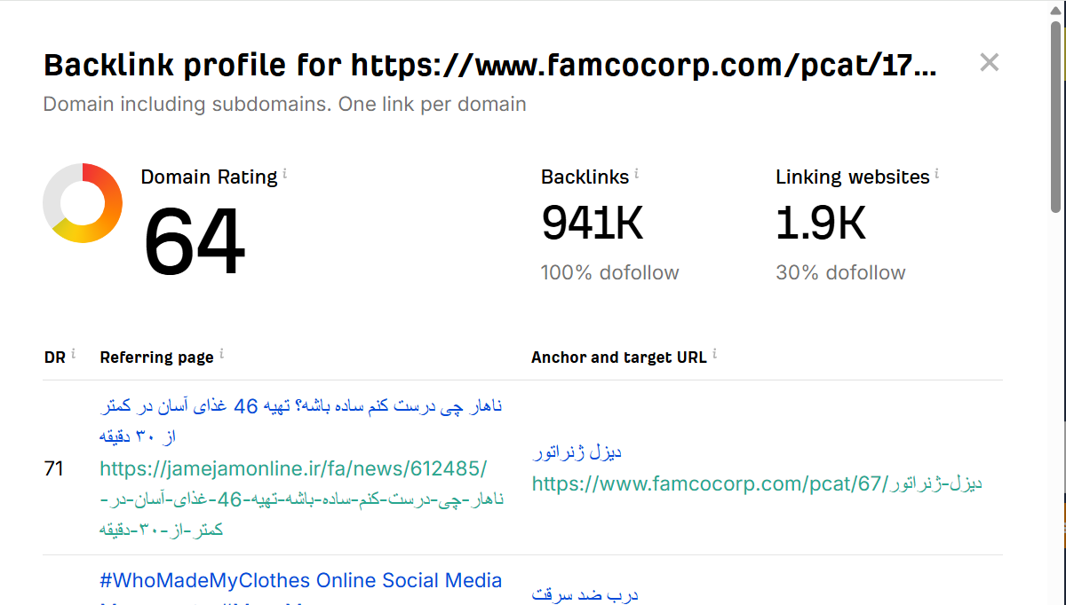Viewport: 1066px width, 605px height.
Task: Close the Backlink profile dialog
Action: (989, 62)
